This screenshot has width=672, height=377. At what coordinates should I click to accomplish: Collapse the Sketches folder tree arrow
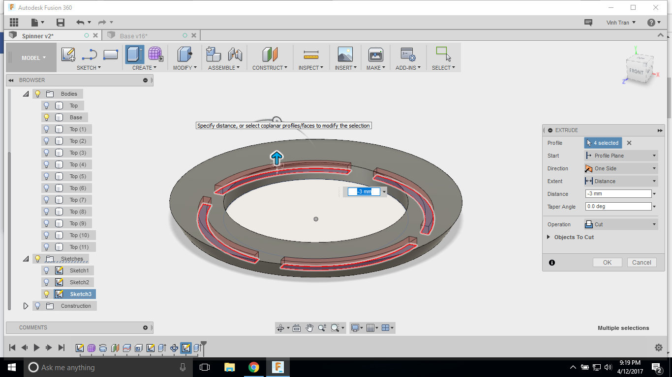point(26,259)
